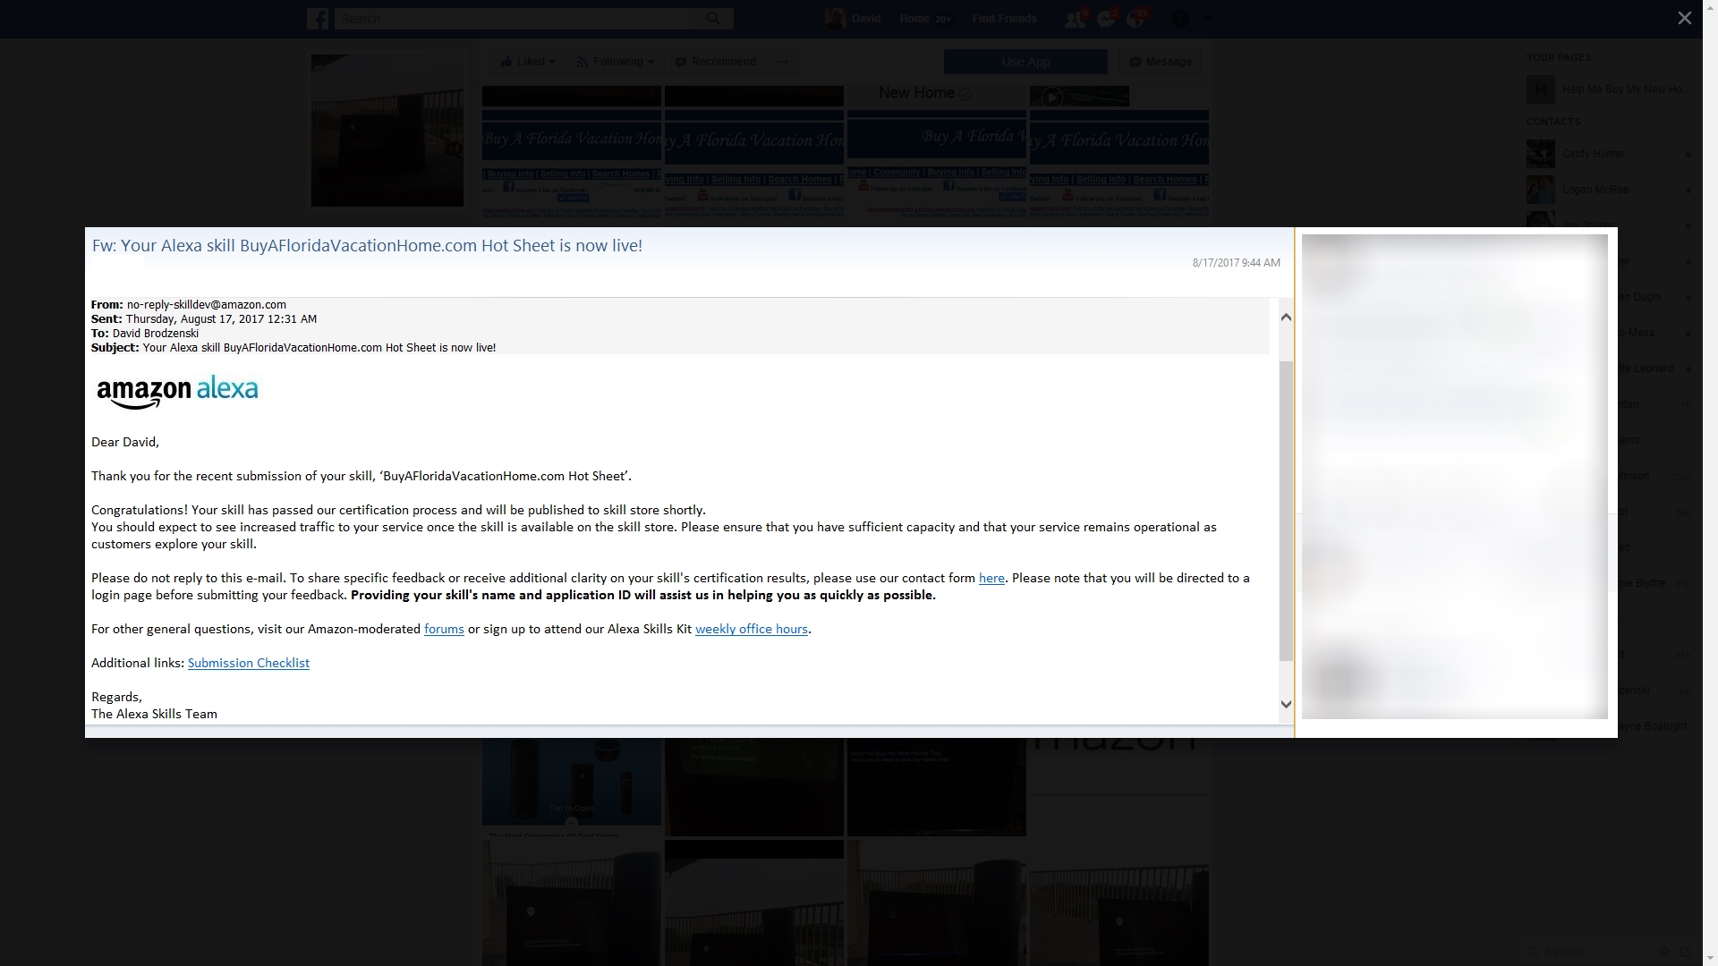This screenshot has width=1718, height=966.
Task: Click the blurred comments panel
Action: [x=1454, y=477]
